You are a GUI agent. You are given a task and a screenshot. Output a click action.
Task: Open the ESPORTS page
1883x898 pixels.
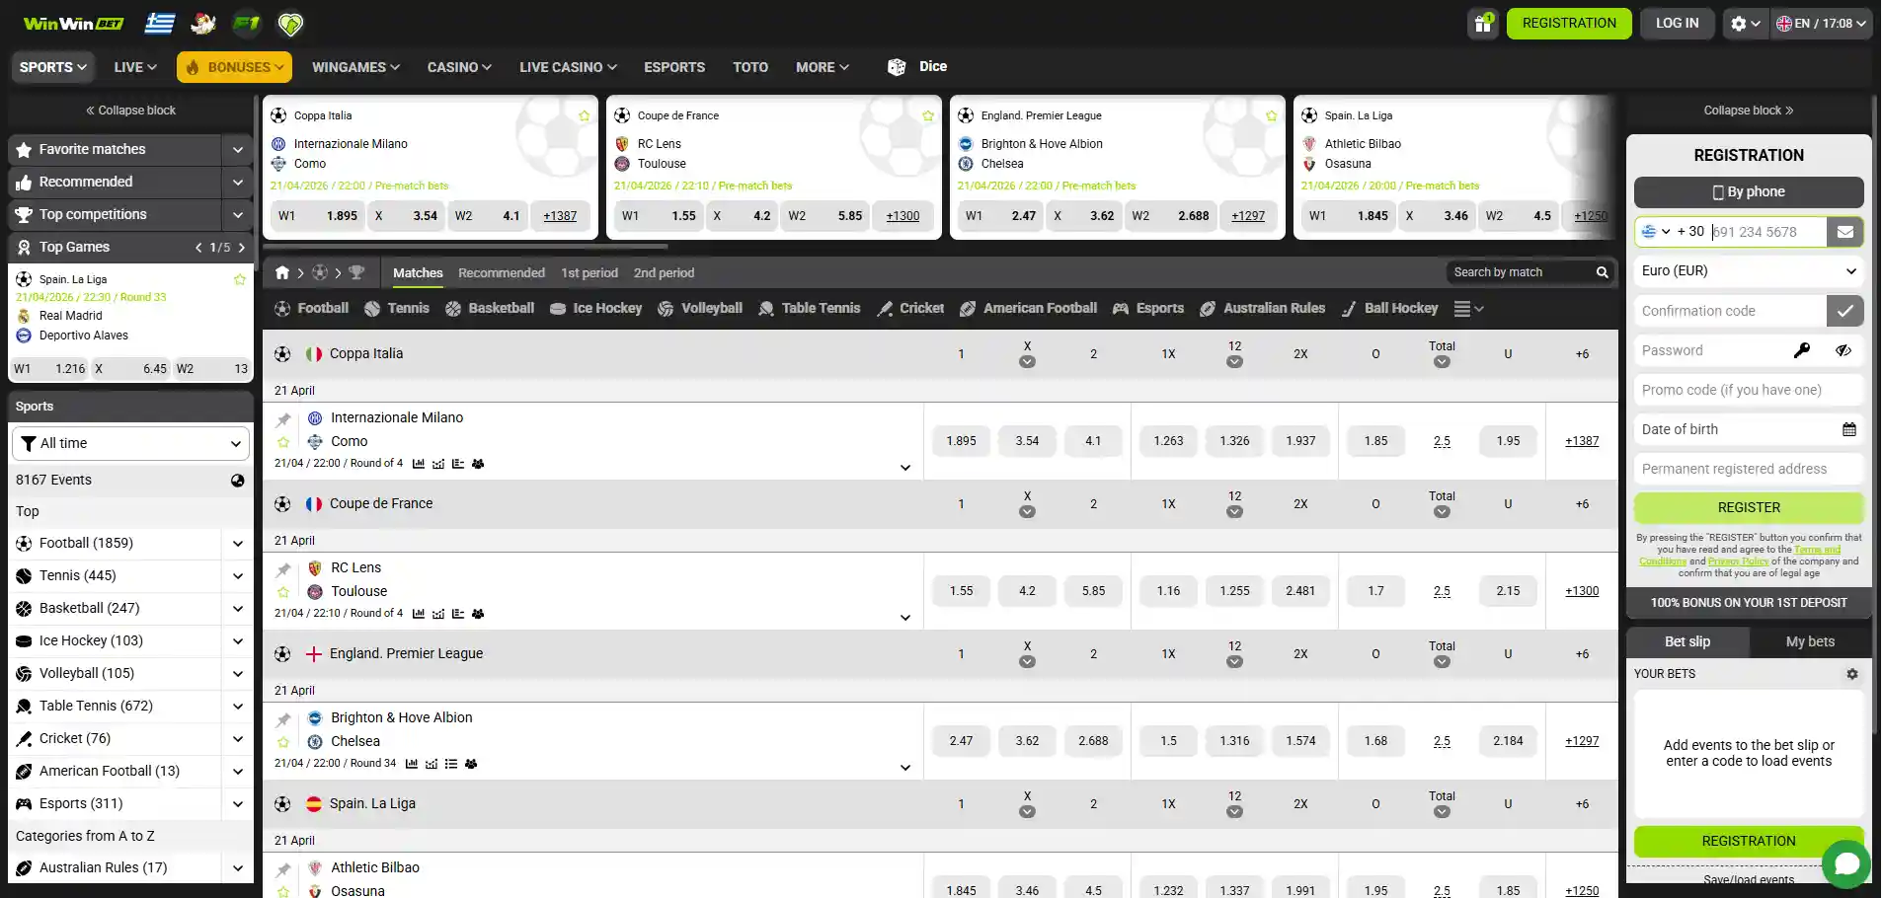pos(674,67)
